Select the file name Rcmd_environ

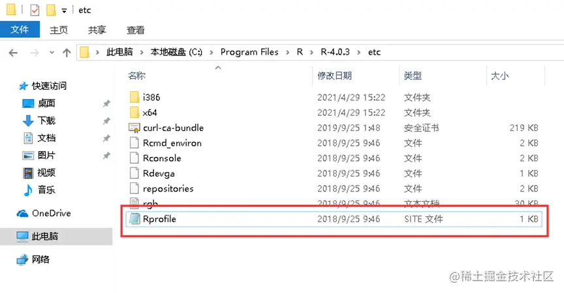[172, 143]
